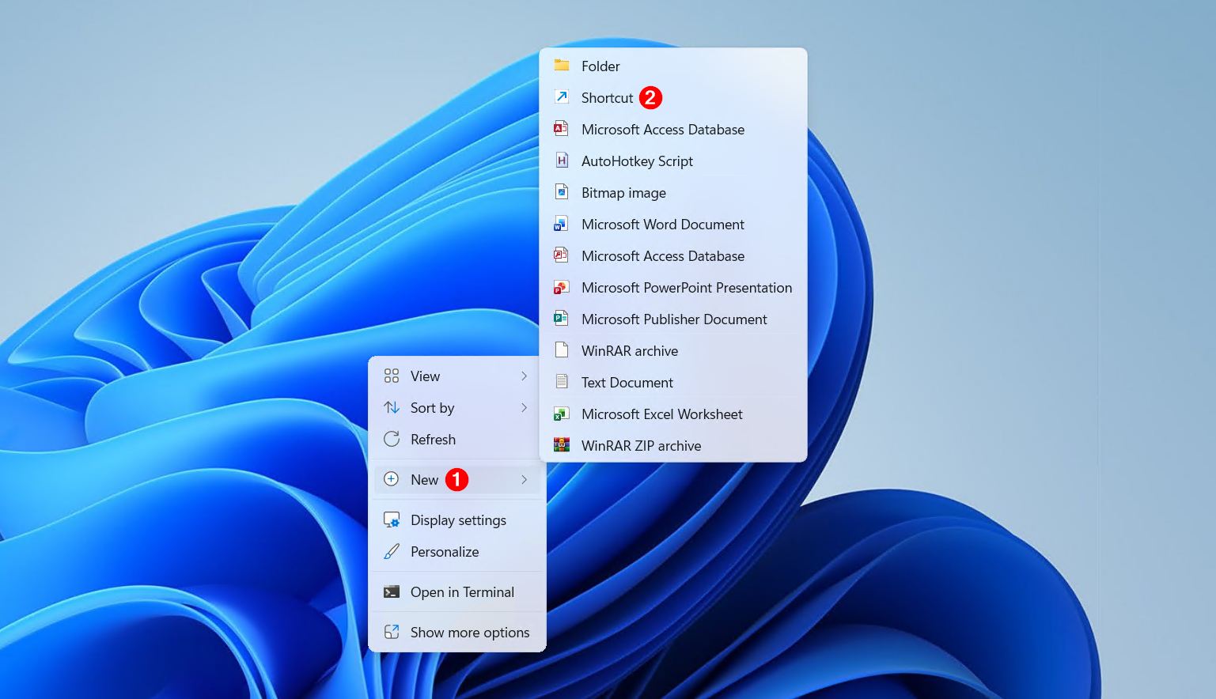Image resolution: width=1216 pixels, height=699 pixels.
Task: Click the Microsoft Word Document icon
Action: coord(562,224)
